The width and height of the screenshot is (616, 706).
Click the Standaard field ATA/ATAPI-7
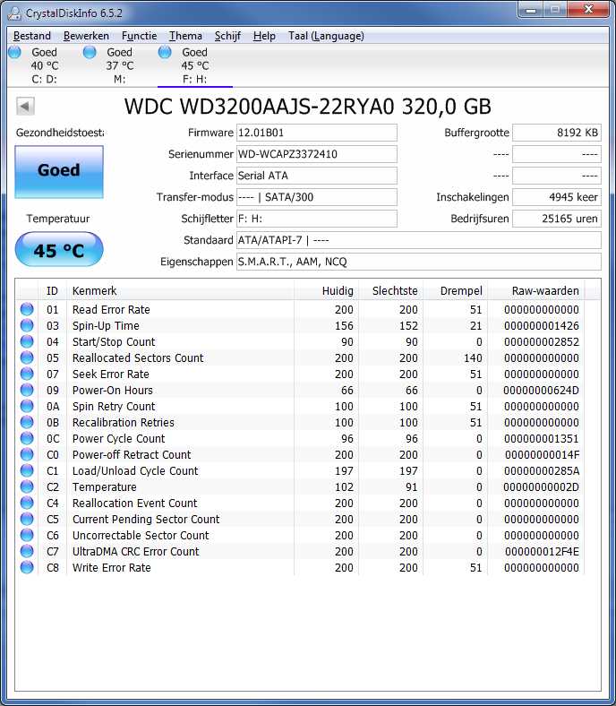coord(419,240)
